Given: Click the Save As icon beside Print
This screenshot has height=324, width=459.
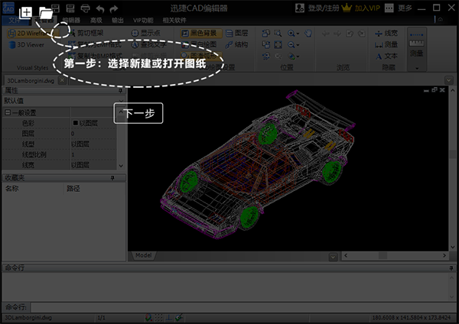Looking at the screenshot, I should (x=70, y=8).
